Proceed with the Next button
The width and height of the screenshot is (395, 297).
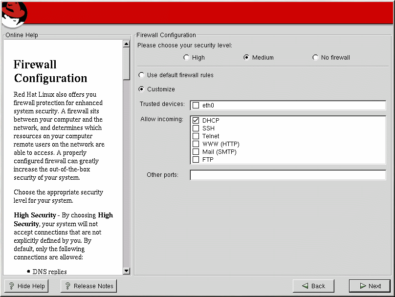click(370, 286)
